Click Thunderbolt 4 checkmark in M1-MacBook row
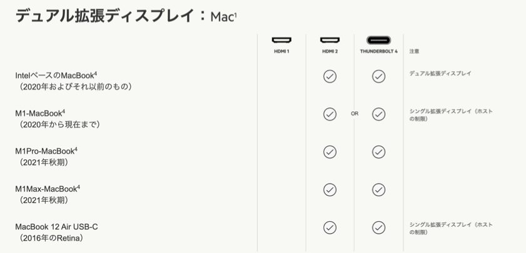526x253 pixels. point(379,114)
